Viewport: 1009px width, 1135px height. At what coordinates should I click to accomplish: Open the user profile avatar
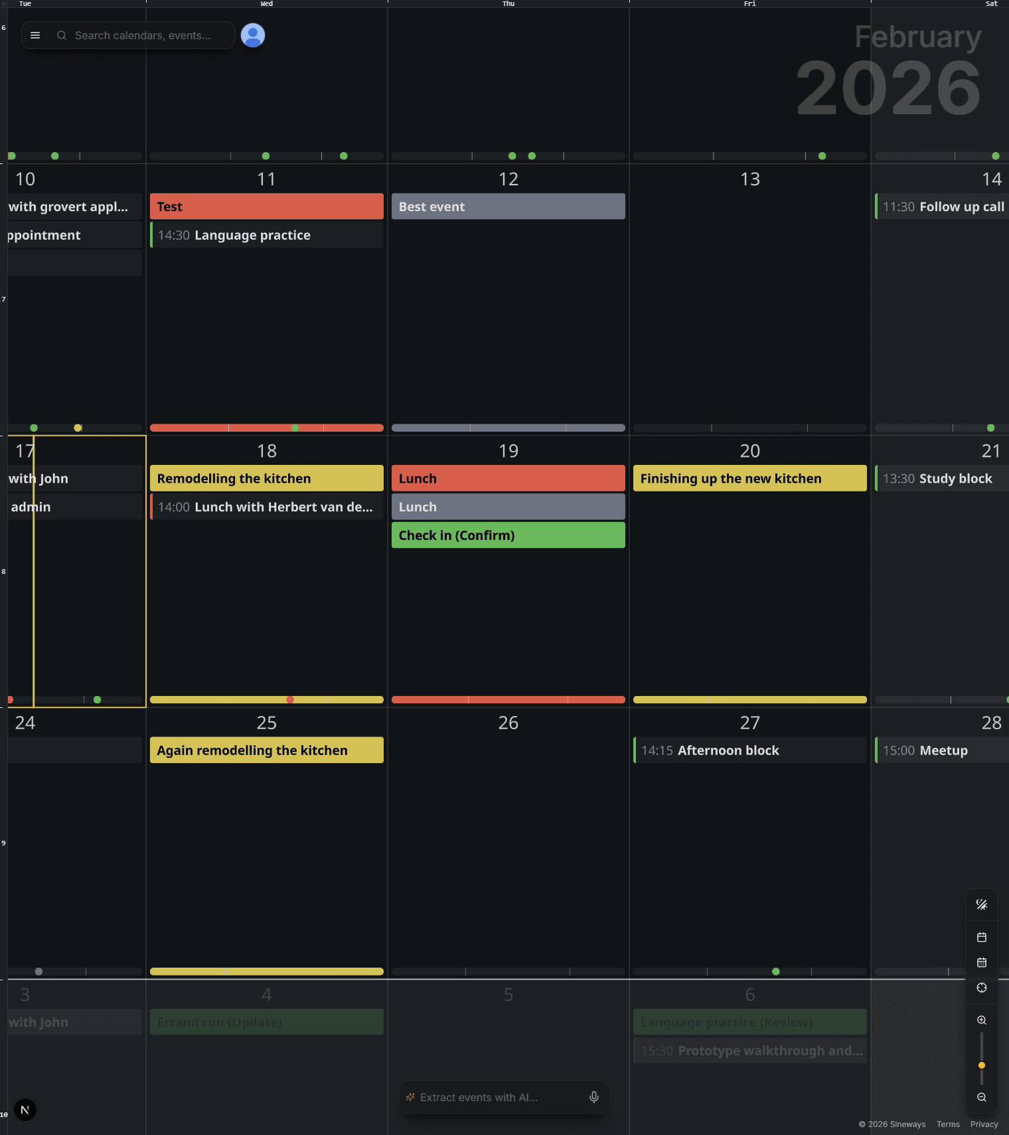253,35
